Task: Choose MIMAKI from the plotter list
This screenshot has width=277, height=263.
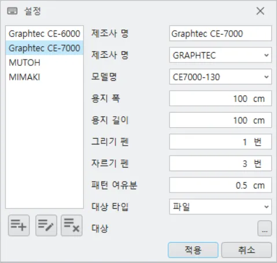Action: tap(45, 77)
